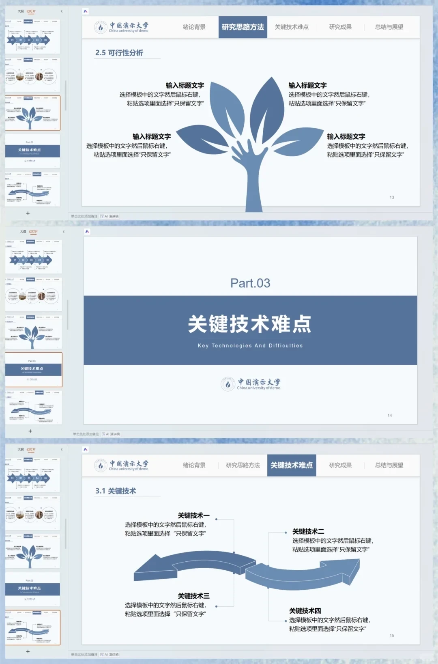This screenshot has height=664, width=438.
Task: Select the university logo emblem on slide 13
Action: [101, 27]
